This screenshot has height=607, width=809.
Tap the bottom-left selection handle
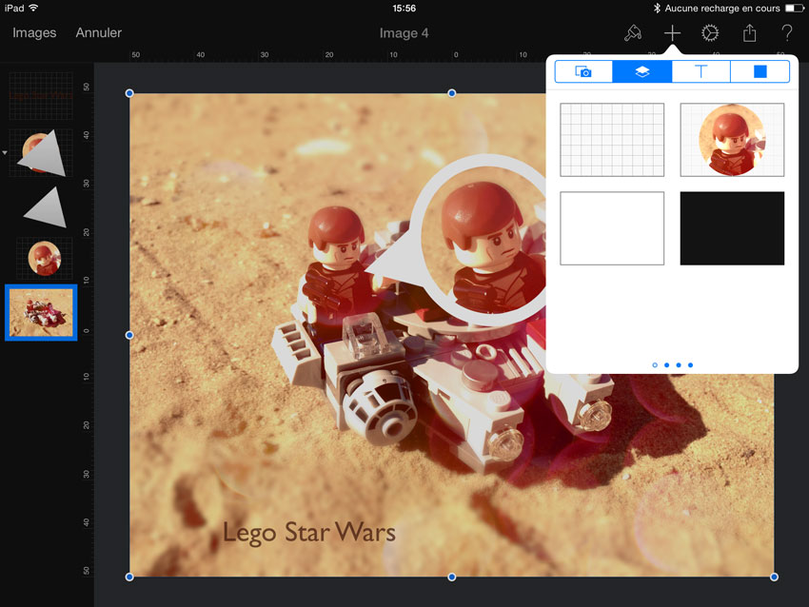(129, 578)
